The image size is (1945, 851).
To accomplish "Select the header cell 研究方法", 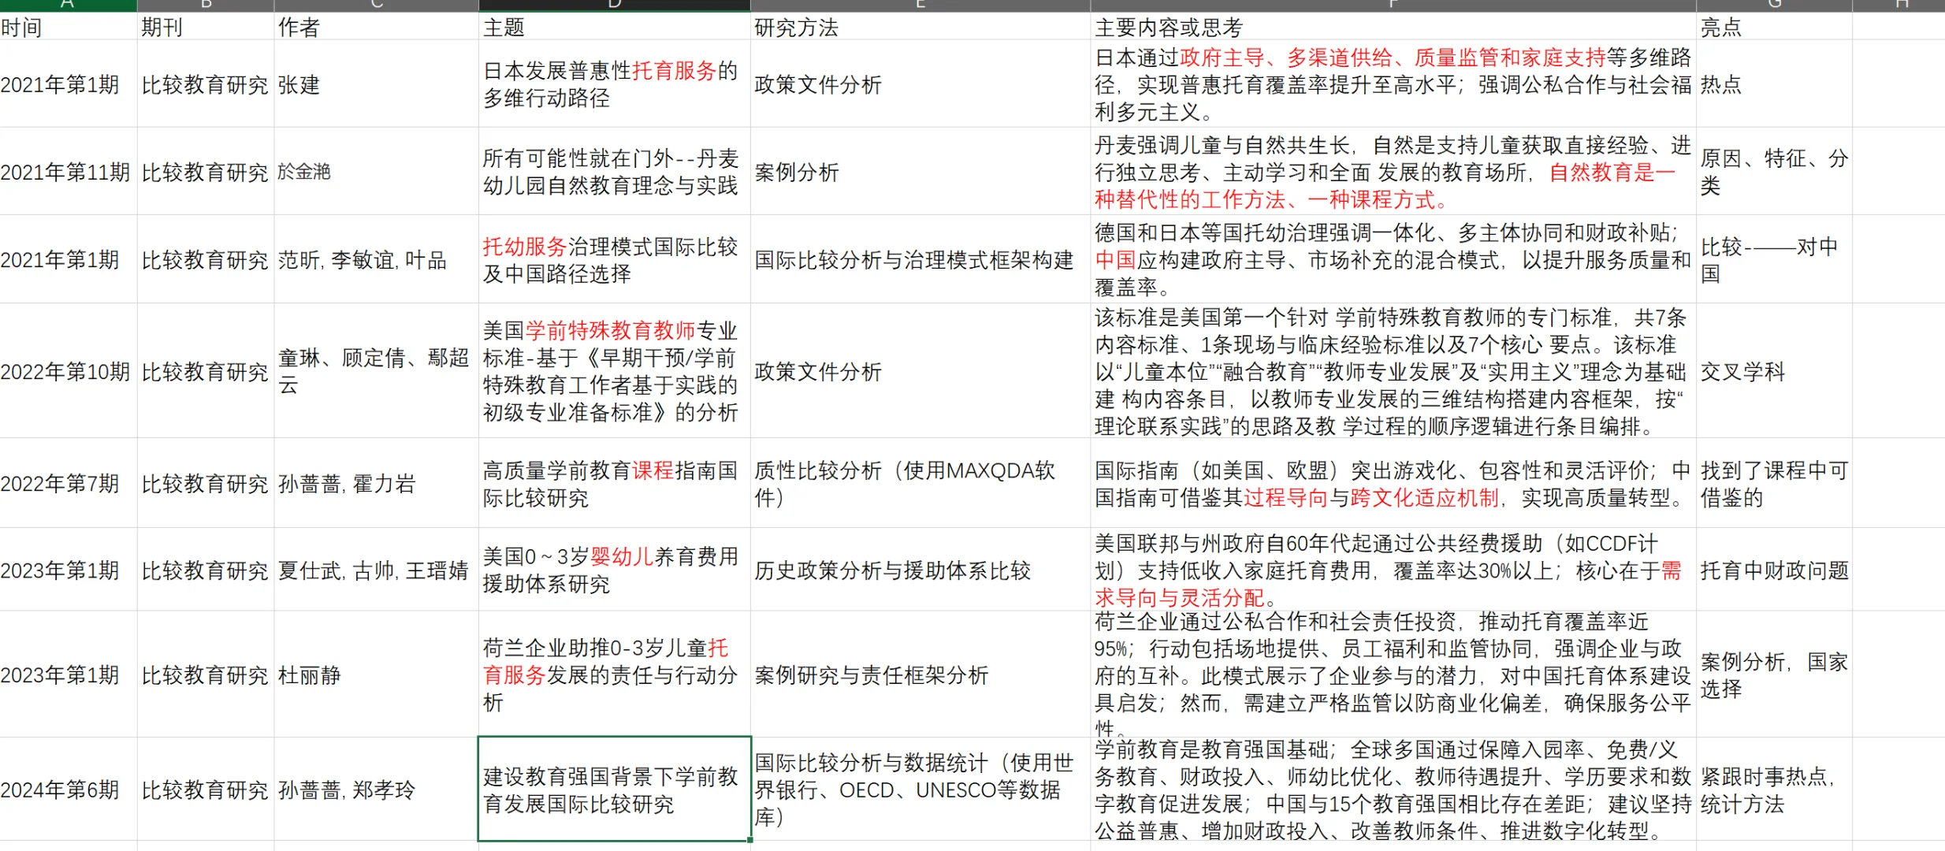I will [920, 27].
